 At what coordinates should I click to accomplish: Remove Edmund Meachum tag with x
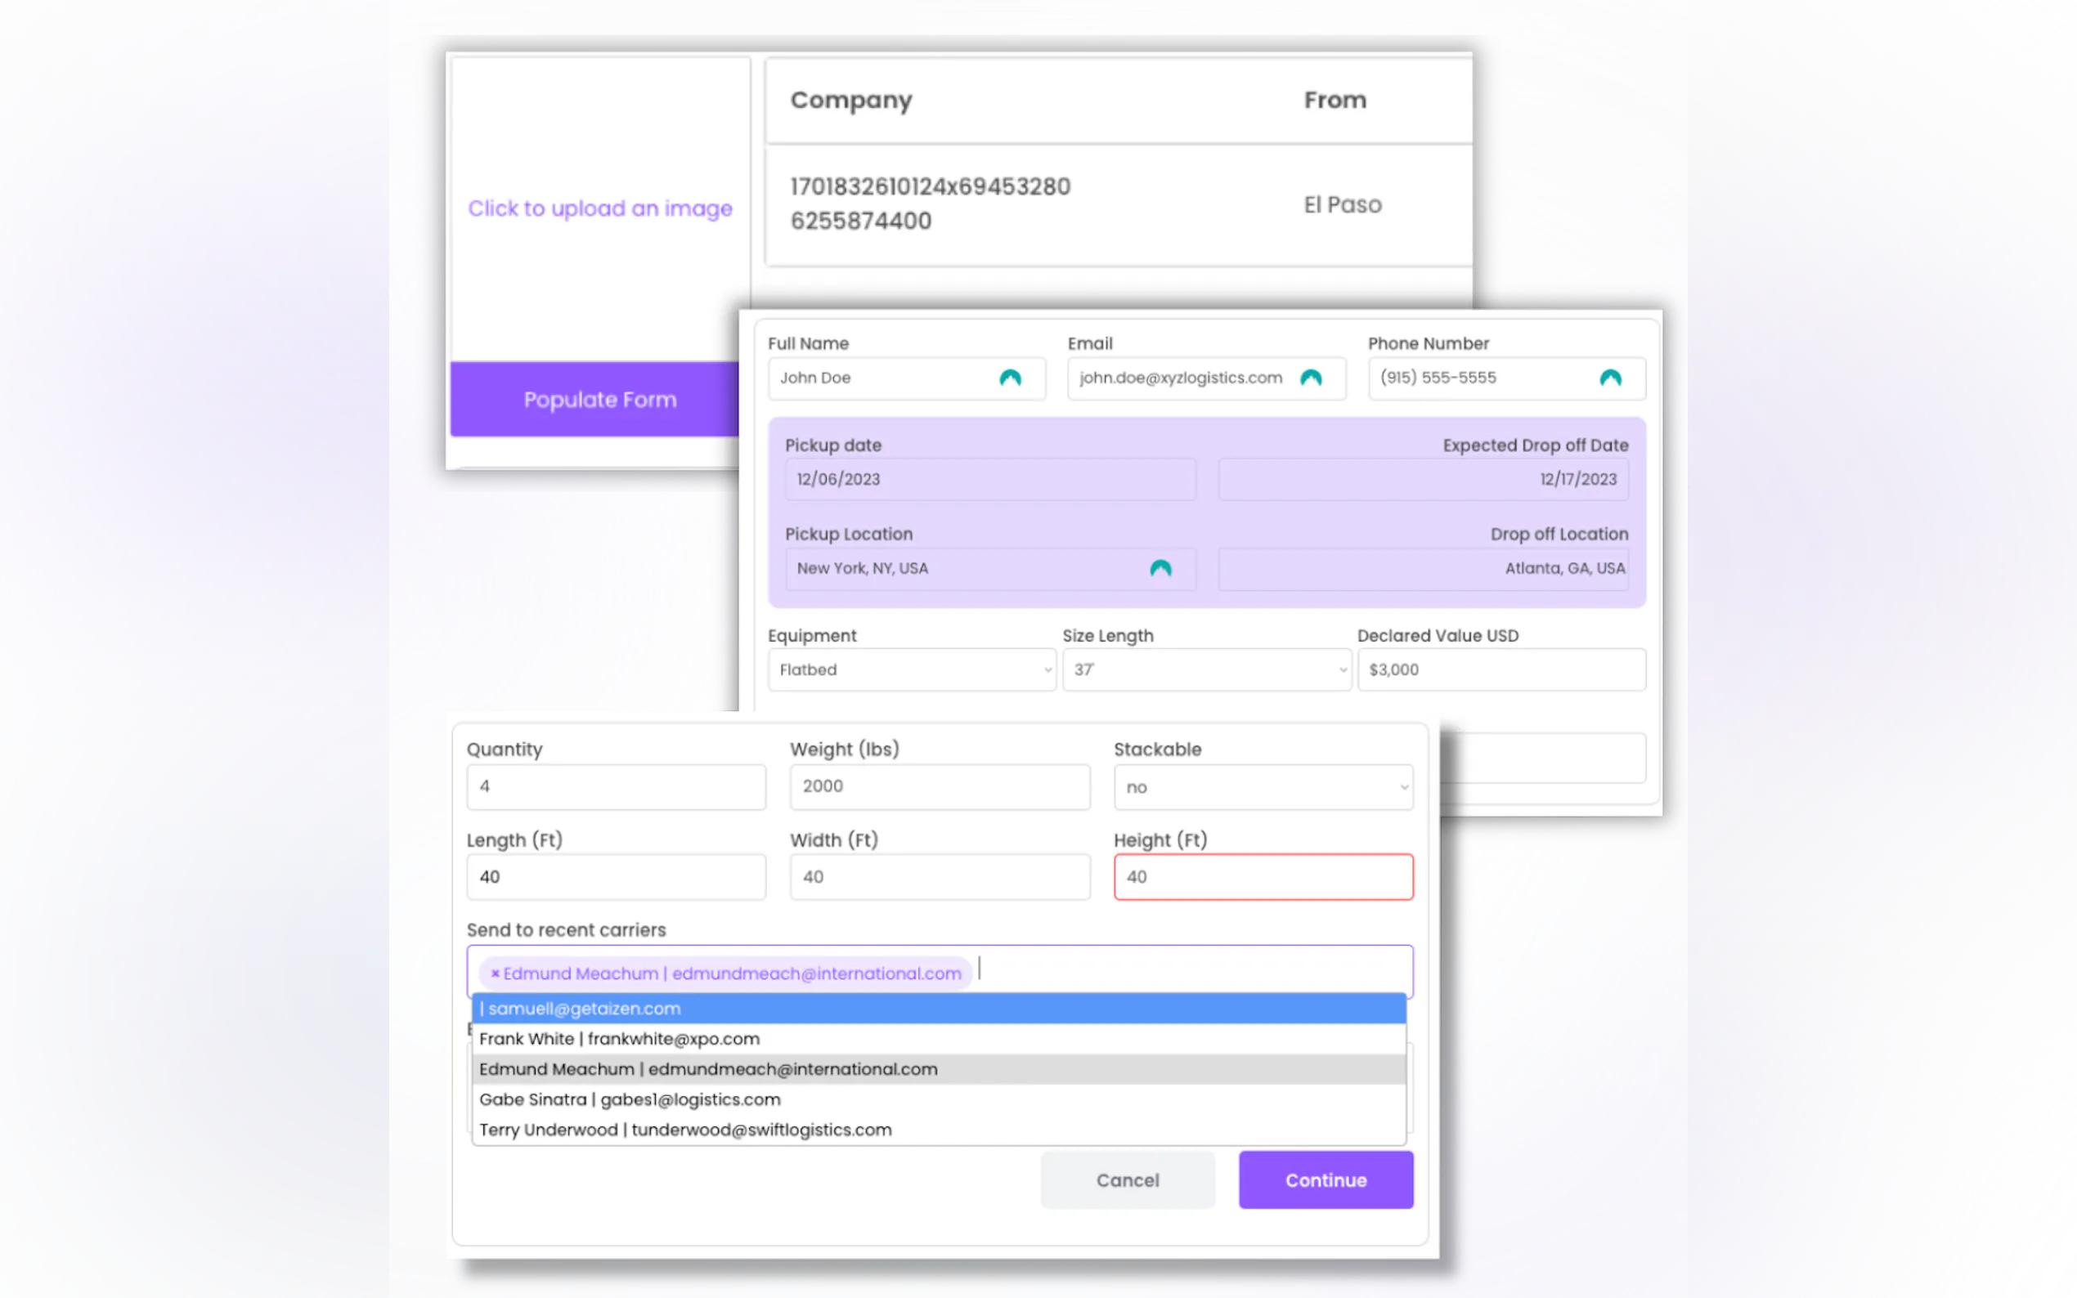tap(495, 973)
